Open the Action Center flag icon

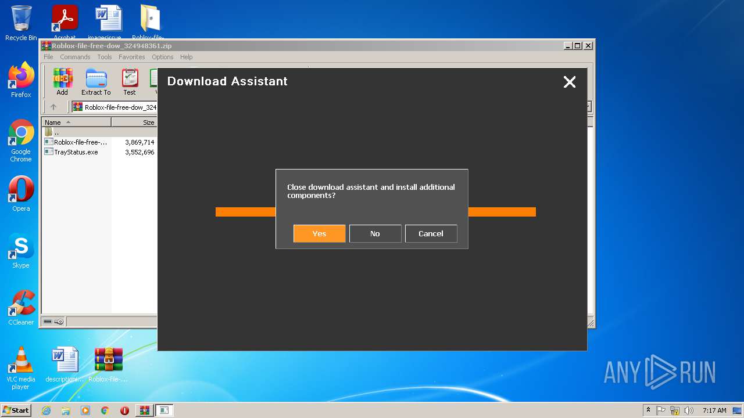tap(661, 410)
